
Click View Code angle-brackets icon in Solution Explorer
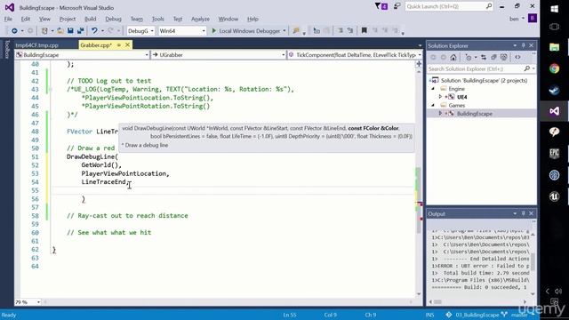(x=517, y=57)
